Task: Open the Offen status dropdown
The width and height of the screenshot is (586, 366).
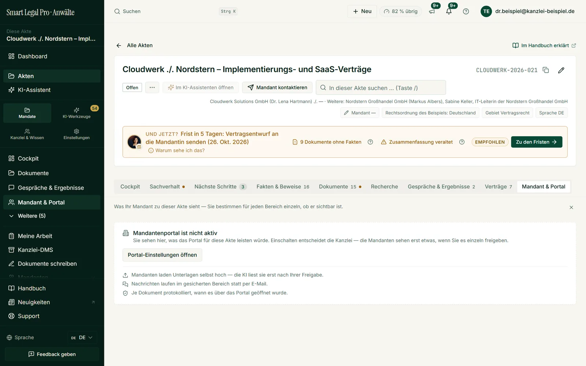Action: [x=132, y=87]
